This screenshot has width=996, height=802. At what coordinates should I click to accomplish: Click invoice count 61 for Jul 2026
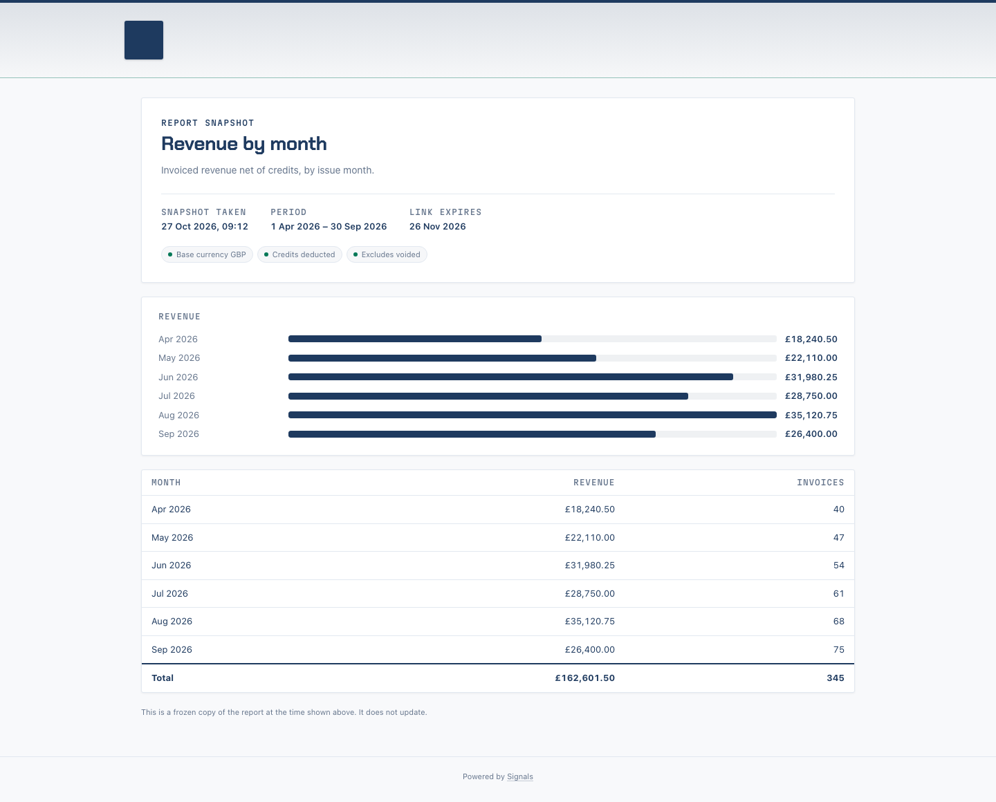[839, 594]
